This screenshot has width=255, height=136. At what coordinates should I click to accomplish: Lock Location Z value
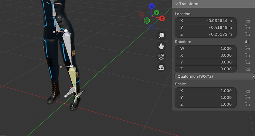pyautogui.click(x=247, y=34)
